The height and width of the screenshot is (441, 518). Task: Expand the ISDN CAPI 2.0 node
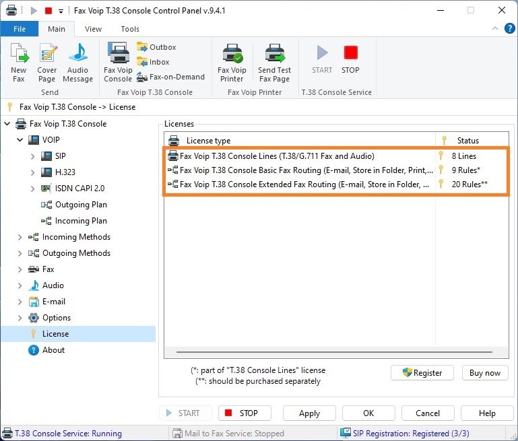click(33, 189)
